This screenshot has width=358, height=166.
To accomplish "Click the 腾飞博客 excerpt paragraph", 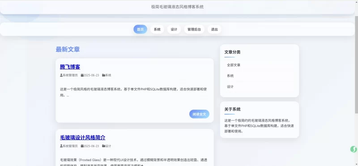I will [133, 92].
